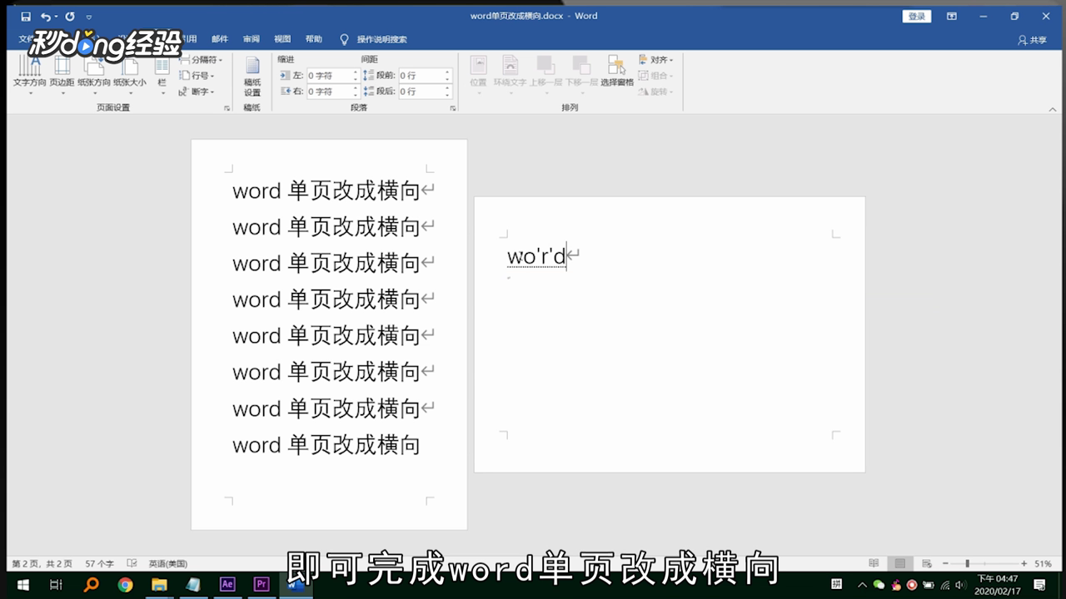Open After Effects from the taskbar
Image resolution: width=1066 pixels, height=599 pixels.
tap(227, 585)
